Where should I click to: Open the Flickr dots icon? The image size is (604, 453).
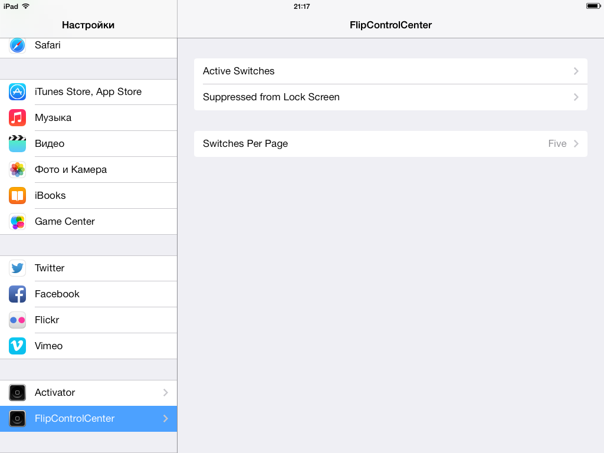click(17, 320)
